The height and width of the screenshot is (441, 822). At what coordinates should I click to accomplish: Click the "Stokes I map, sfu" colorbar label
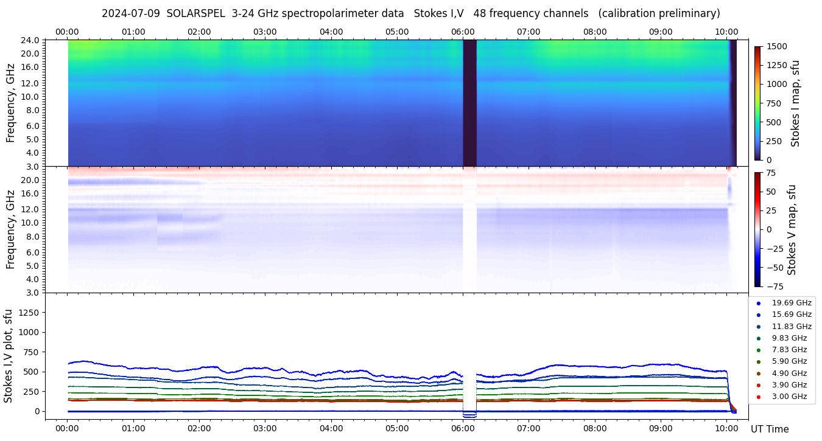(x=795, y=103)
